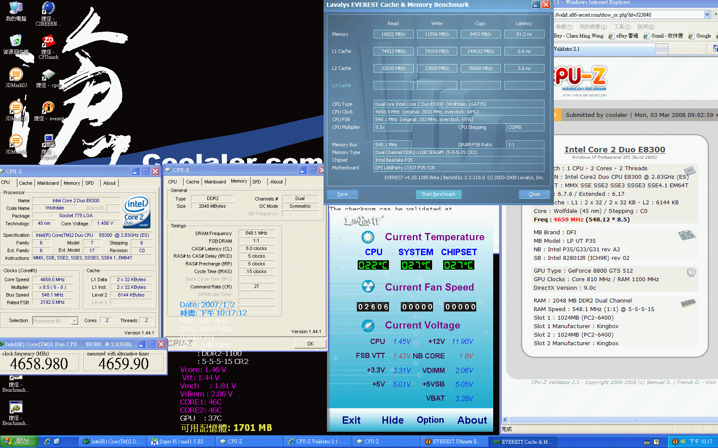
Task: Open the About tab in the left CPU-Z window
Action: tap(109, 183)
